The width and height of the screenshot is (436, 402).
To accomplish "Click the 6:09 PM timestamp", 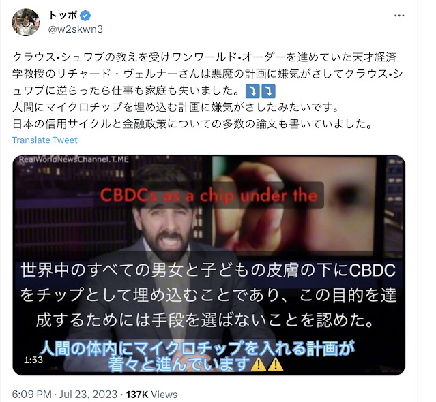I will (x=31, y=395).
